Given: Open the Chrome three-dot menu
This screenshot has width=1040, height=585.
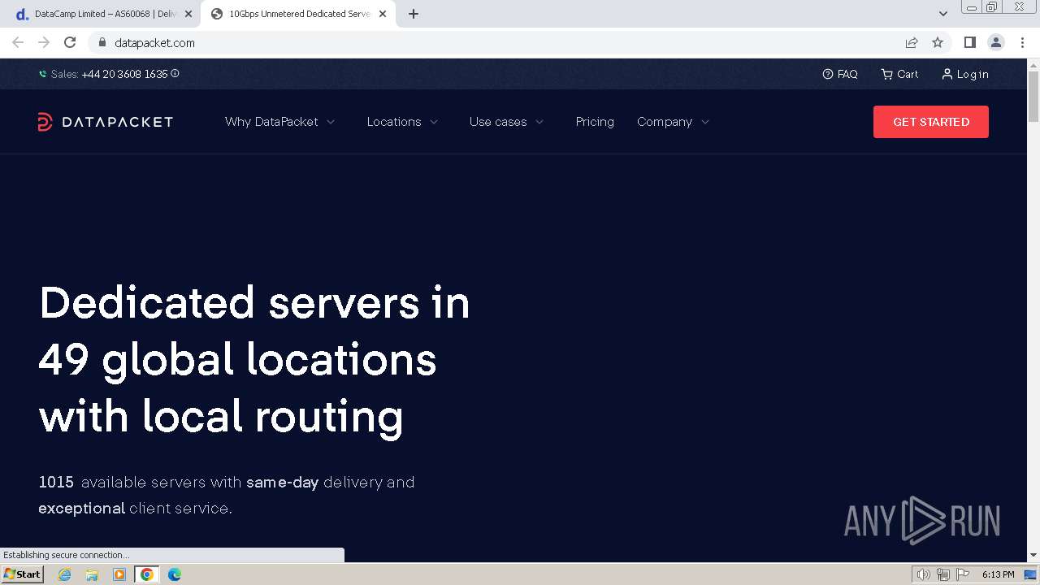Looking at the screenshot, I should (x=1022, y=42).
